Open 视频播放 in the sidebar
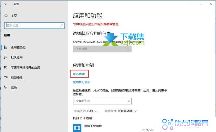 pos(17,78)
